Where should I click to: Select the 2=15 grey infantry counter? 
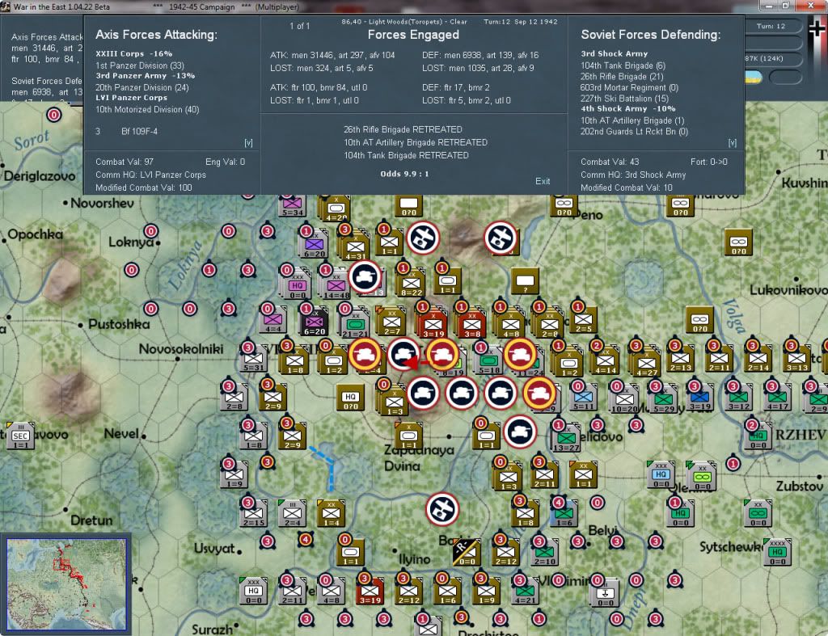click(x=253, y=513)
